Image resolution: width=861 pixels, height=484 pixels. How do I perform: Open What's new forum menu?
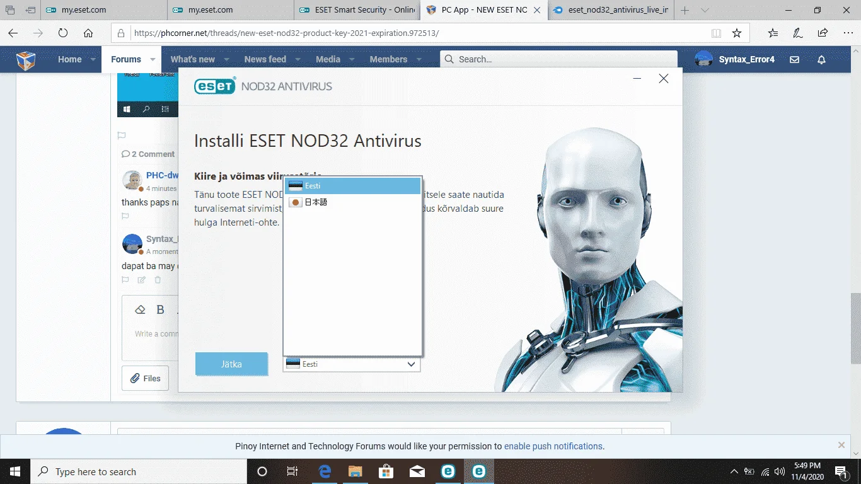point(192,59)
